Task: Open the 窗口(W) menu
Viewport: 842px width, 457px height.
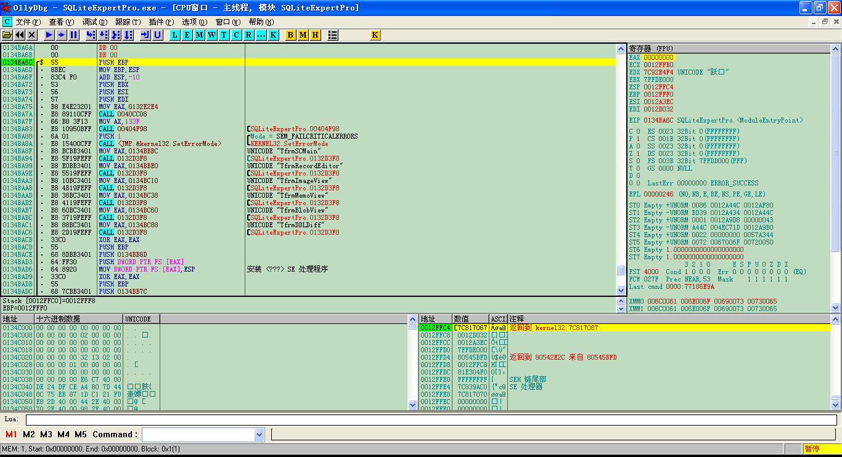Action: [x=228, y=22]
